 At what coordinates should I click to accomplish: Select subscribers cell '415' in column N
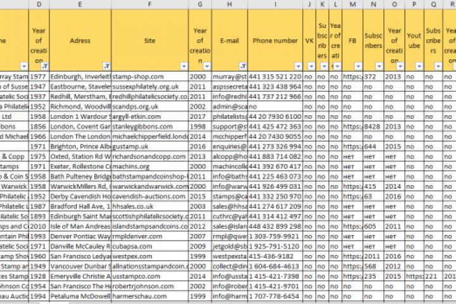pos(374,186)
